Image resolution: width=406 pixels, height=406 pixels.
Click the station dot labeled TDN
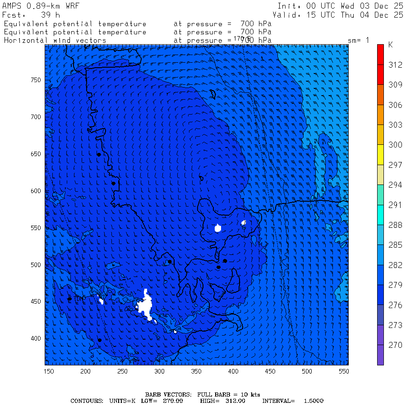69,299
